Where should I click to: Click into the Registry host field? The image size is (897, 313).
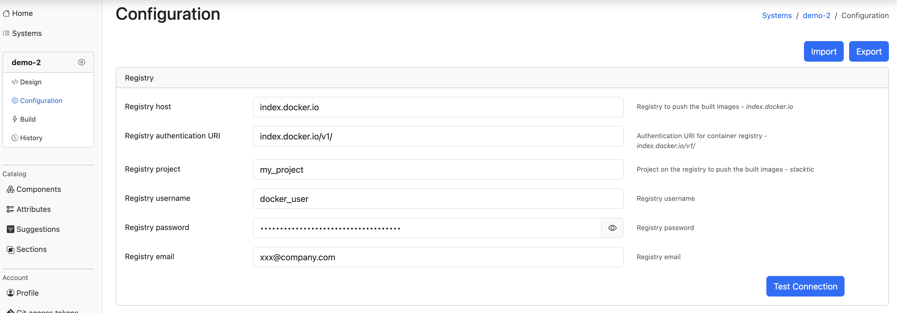[438, 107]
